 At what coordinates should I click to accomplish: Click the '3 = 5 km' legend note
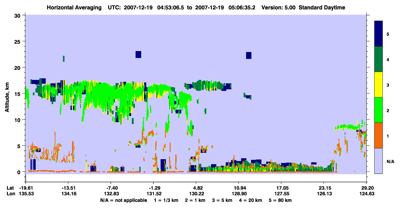click(222, 200)
